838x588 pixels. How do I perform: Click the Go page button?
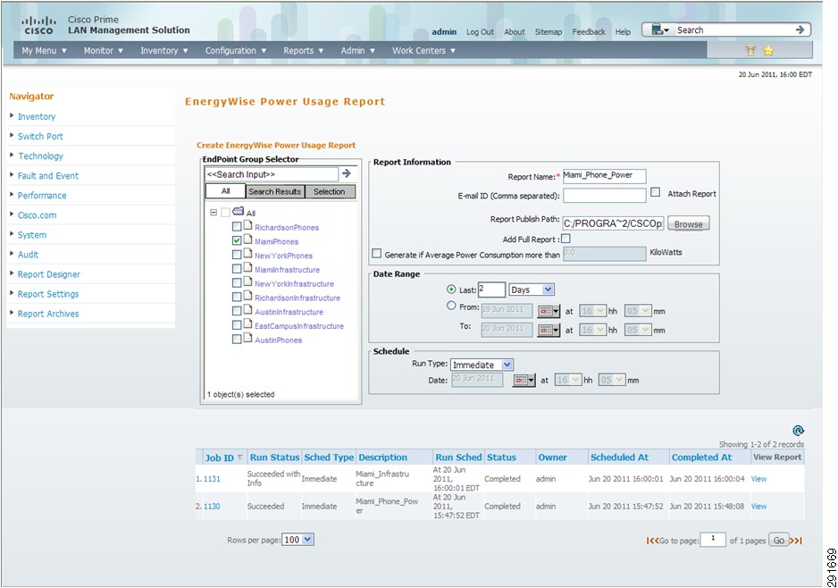coord(779,540)
